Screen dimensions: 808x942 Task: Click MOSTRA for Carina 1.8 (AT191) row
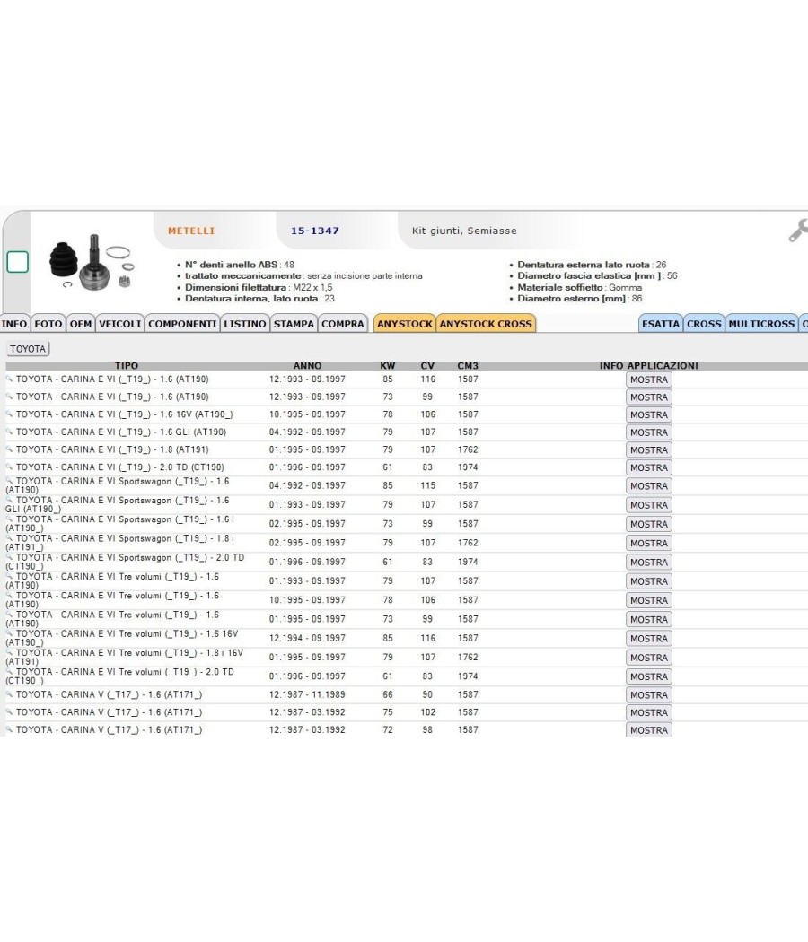(x=649, y=450)
